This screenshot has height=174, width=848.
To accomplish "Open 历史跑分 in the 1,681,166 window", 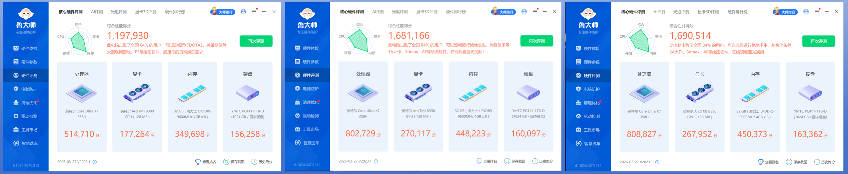I will pos(543,161).
